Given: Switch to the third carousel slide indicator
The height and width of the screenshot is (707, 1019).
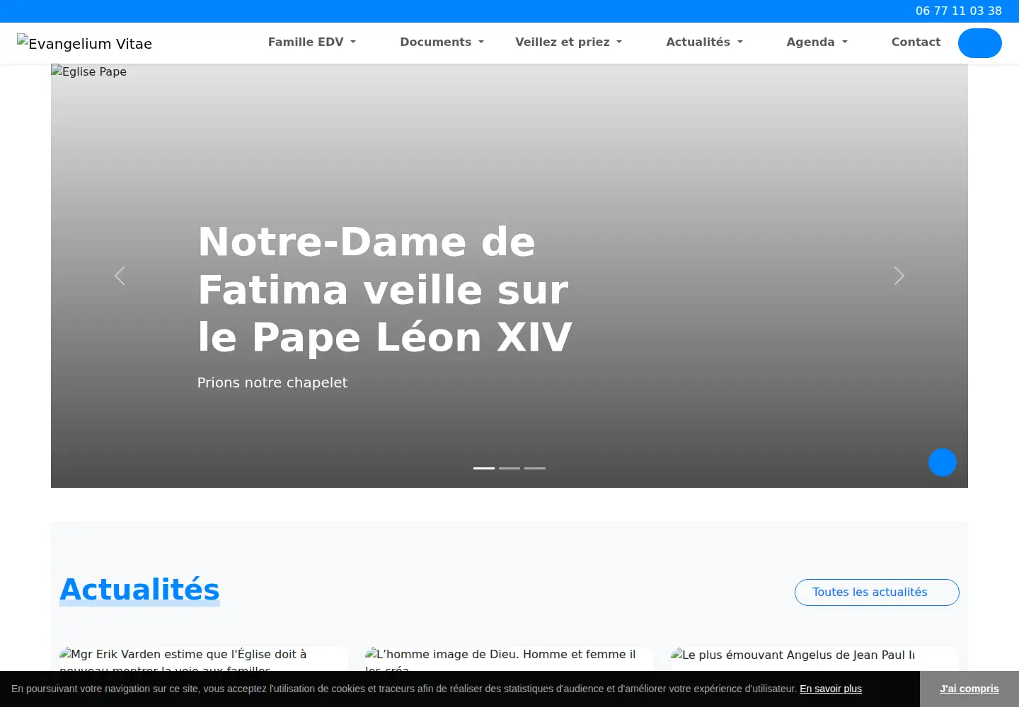Looking at the screenshot, I should click(x=535, y=468).
